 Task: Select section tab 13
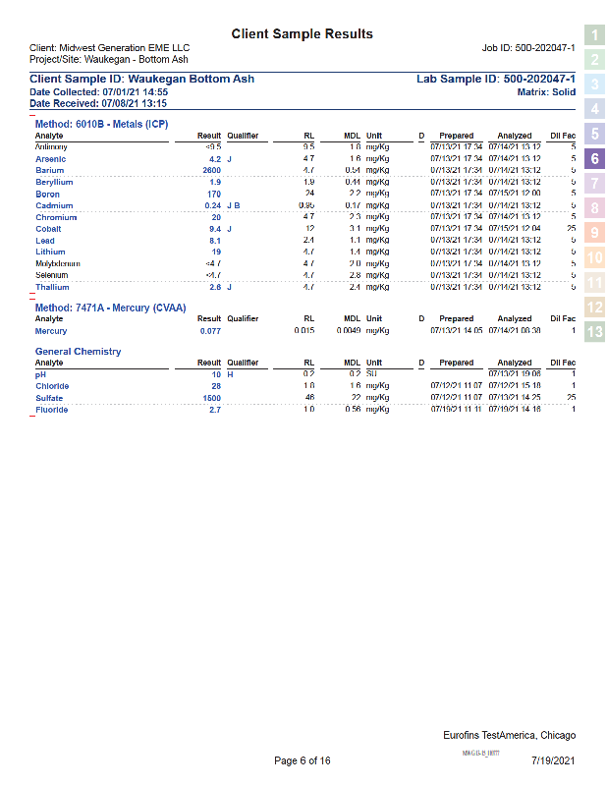[x=594, y=332]
